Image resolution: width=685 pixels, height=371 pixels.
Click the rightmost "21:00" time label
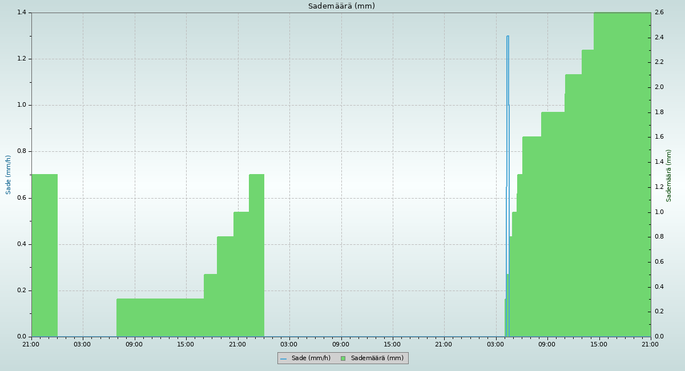[x=650, y=344]
